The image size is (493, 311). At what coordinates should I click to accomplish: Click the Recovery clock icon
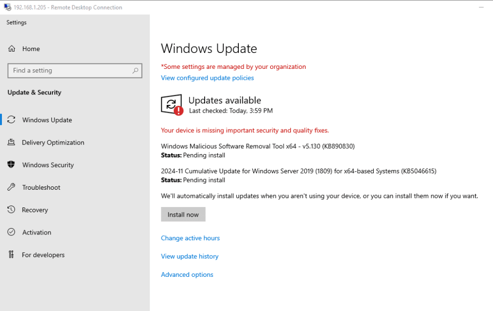[12, 209]
